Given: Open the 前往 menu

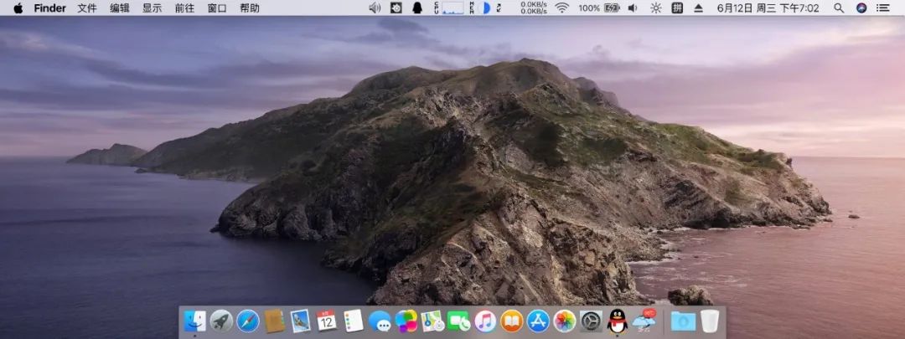Looking at the screenshot, I should point(184,8).
